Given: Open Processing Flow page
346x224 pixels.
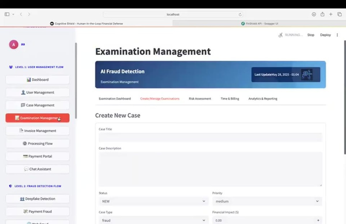Looking at the screenshot, I should (37, 143).
